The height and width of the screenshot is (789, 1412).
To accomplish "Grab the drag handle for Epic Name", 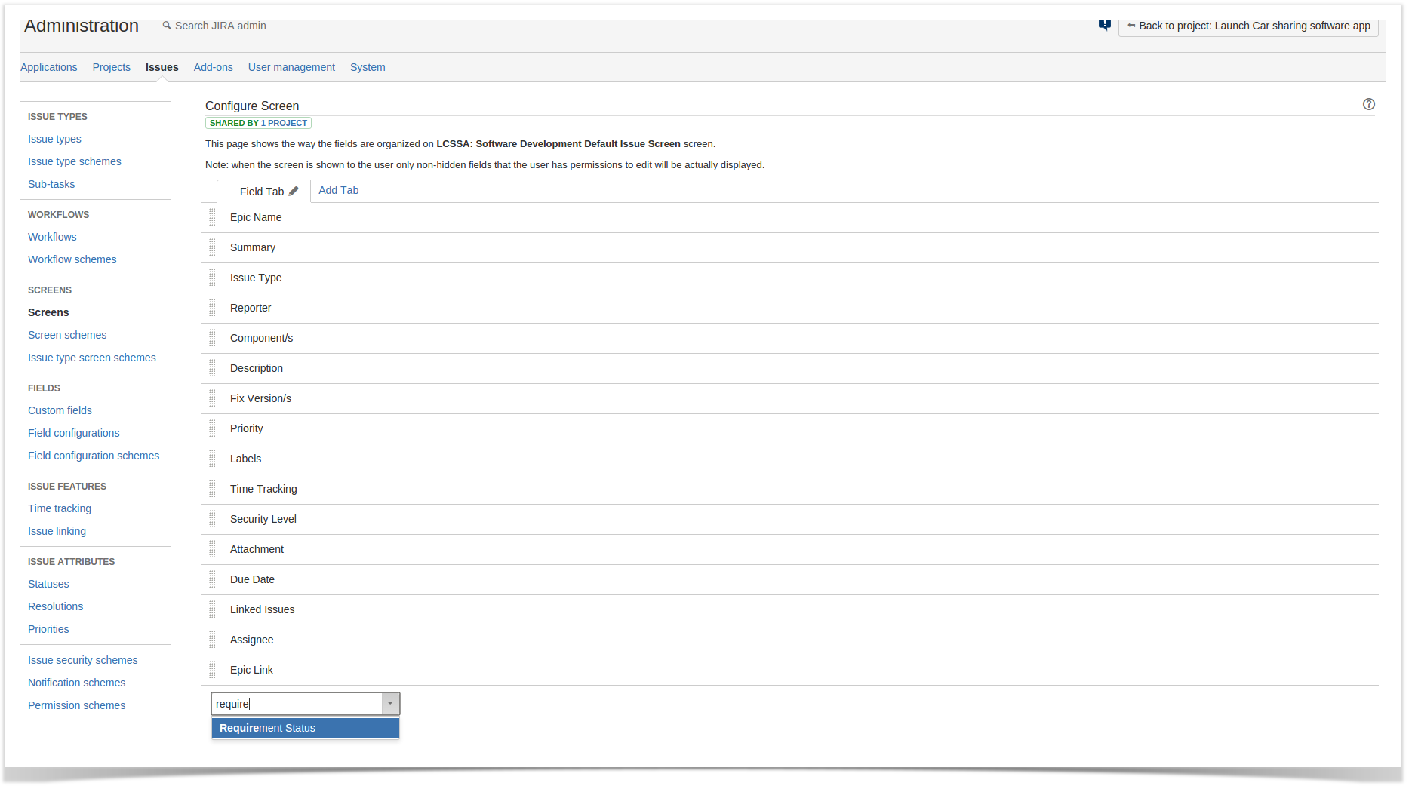I will coord(212,217).
